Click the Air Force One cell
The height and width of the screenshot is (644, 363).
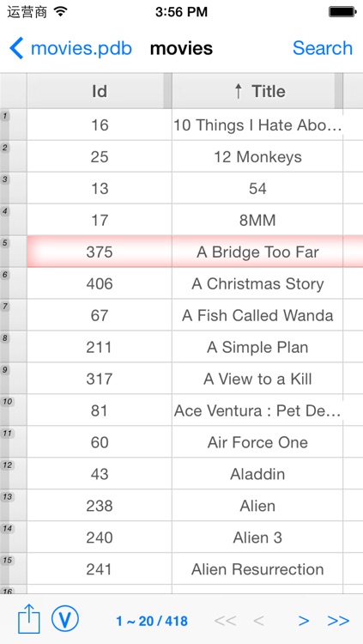257,442
